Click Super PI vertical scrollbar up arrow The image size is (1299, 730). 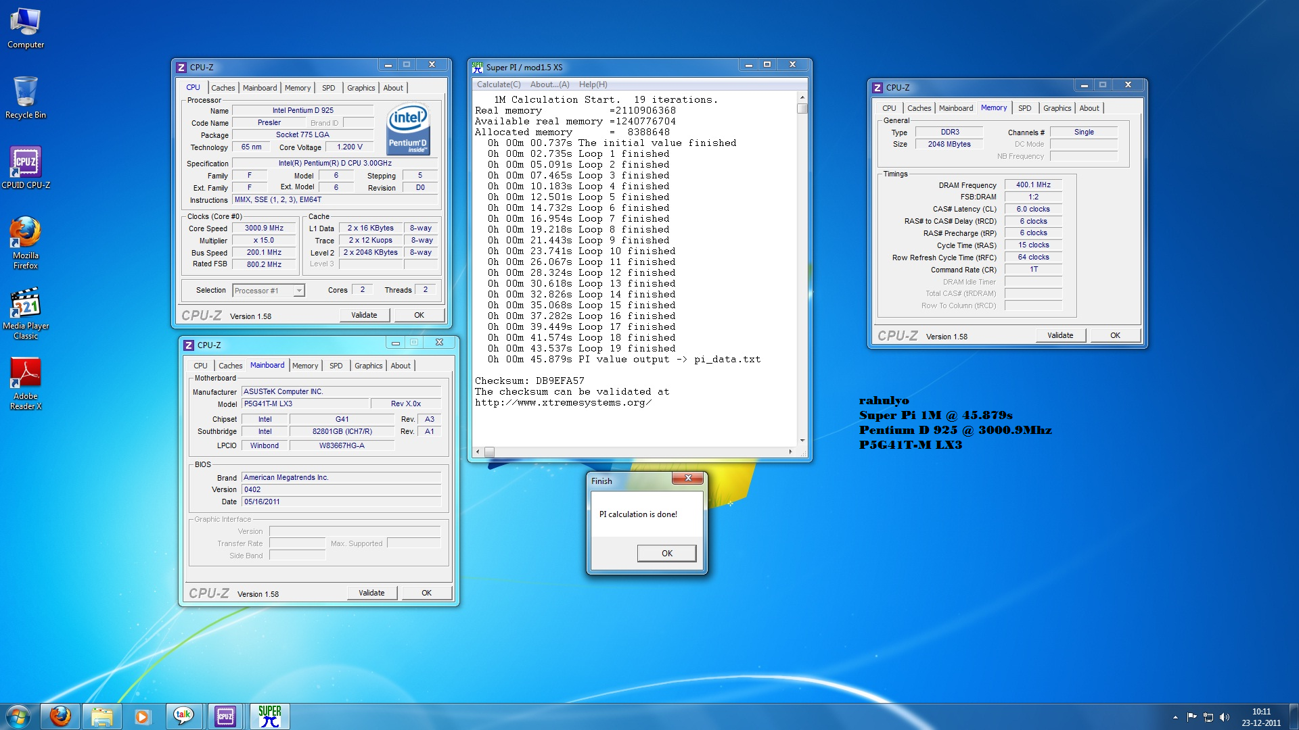pos(802,97)
